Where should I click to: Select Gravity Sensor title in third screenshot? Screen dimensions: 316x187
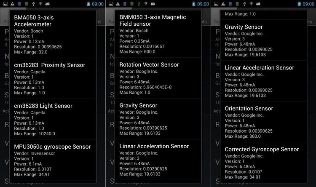click(x=244, y=27)
